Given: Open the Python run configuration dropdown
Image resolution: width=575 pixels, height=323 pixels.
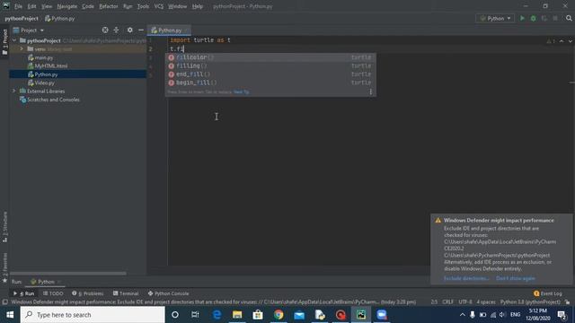Looking at the screenshot, I should (x=495, y=18).
